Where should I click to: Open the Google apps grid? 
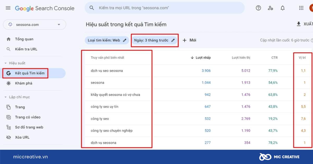tap(301, 8)
